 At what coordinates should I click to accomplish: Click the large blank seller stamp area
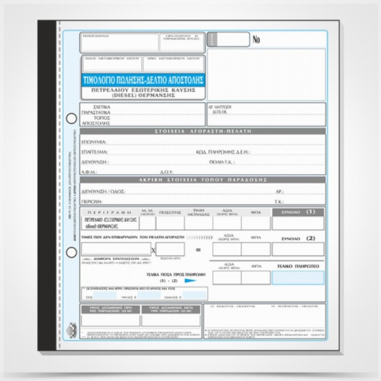[266, 74]
